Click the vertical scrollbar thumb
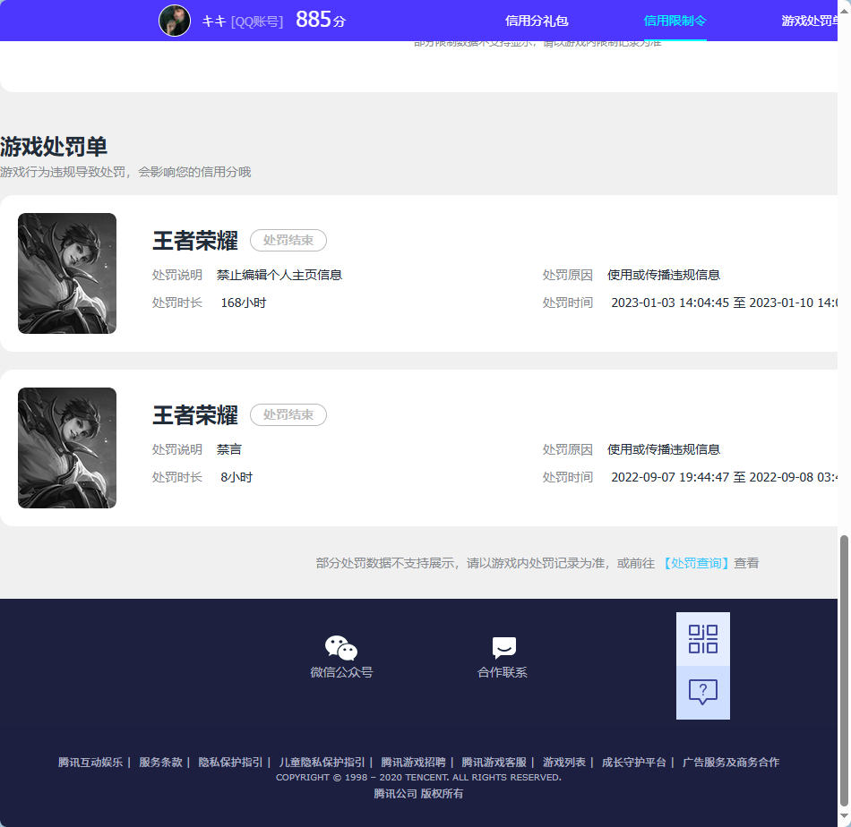Viewport: 851px width, 827px height. tap(844, 671)
